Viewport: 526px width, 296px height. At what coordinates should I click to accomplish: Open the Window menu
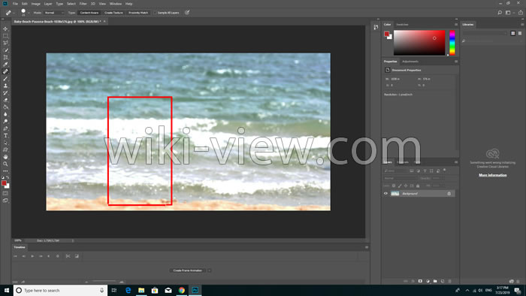click(x=116, y=4)
